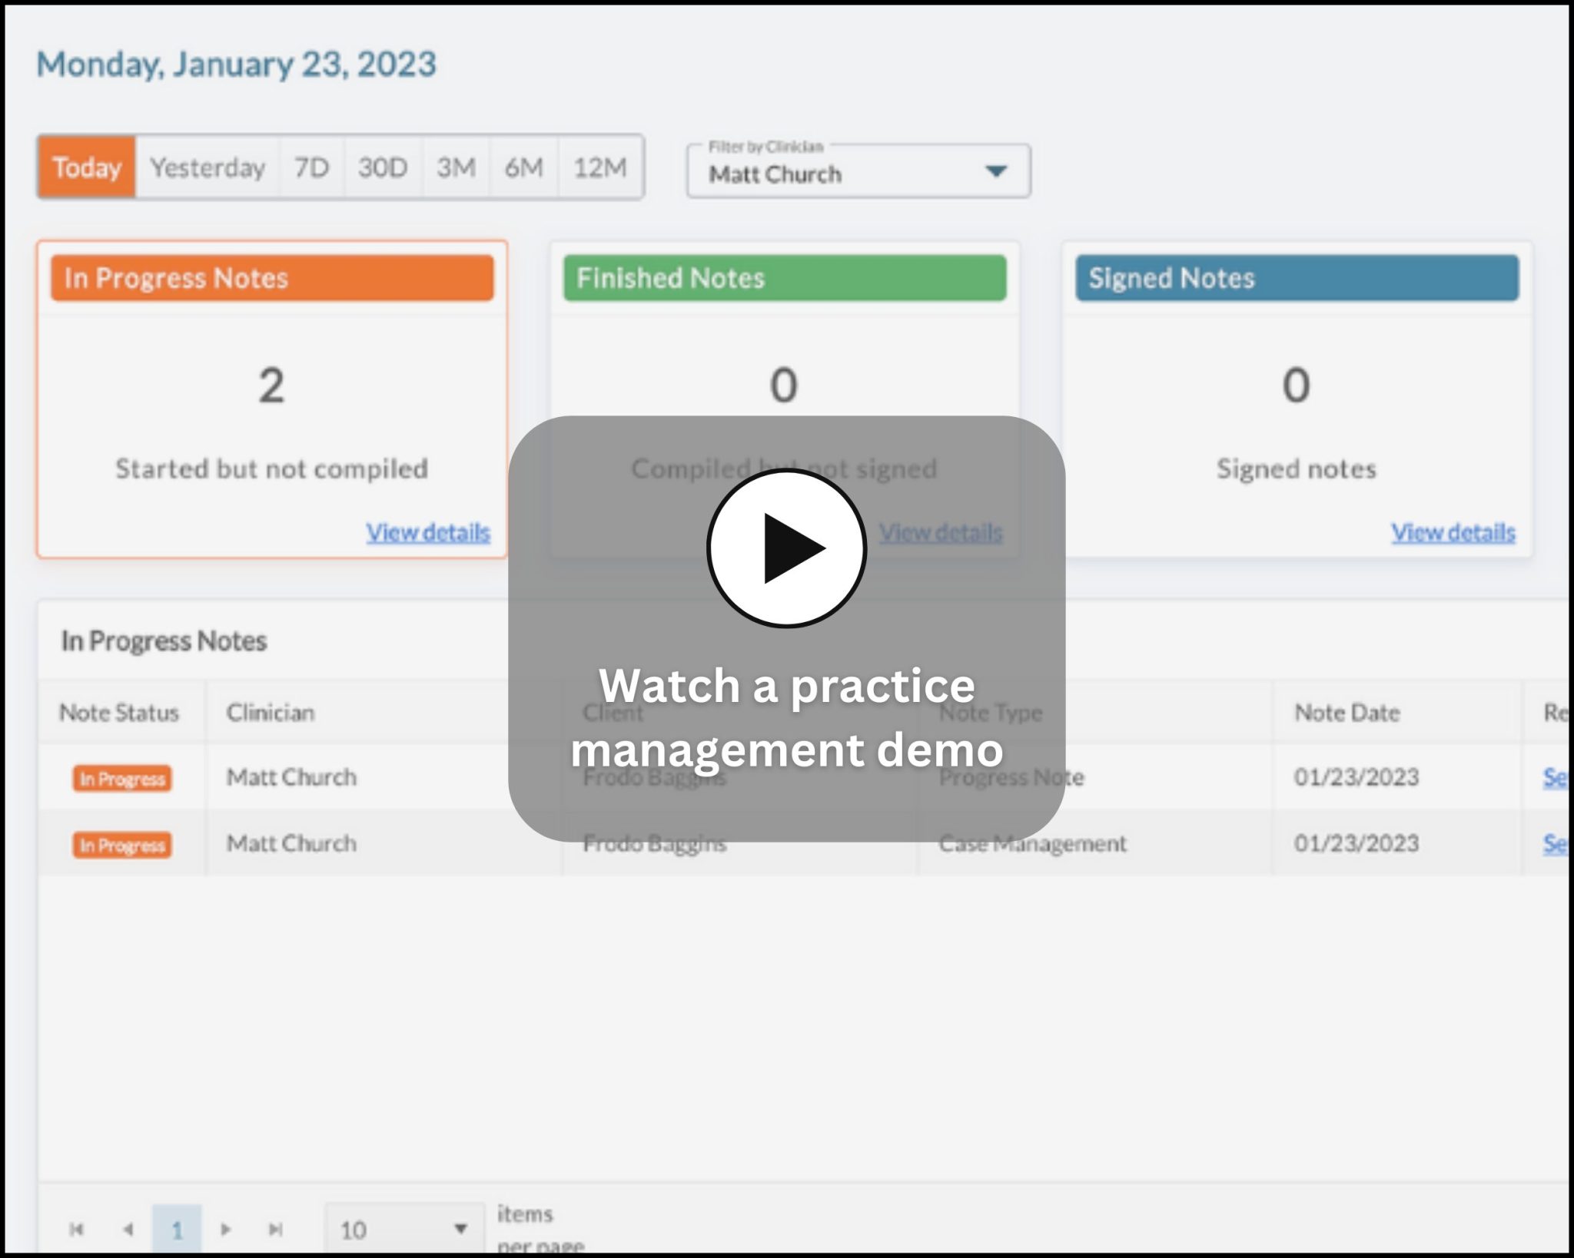The width and height of the screenshot is (1574, 1258).
Task: Switch to the 30D time range tab
Action: (x=382, y=167)
